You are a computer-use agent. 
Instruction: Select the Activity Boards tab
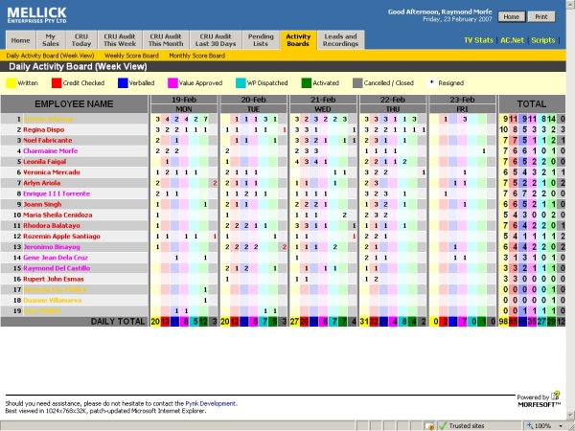pyautogui.click(x=298, y=40)
